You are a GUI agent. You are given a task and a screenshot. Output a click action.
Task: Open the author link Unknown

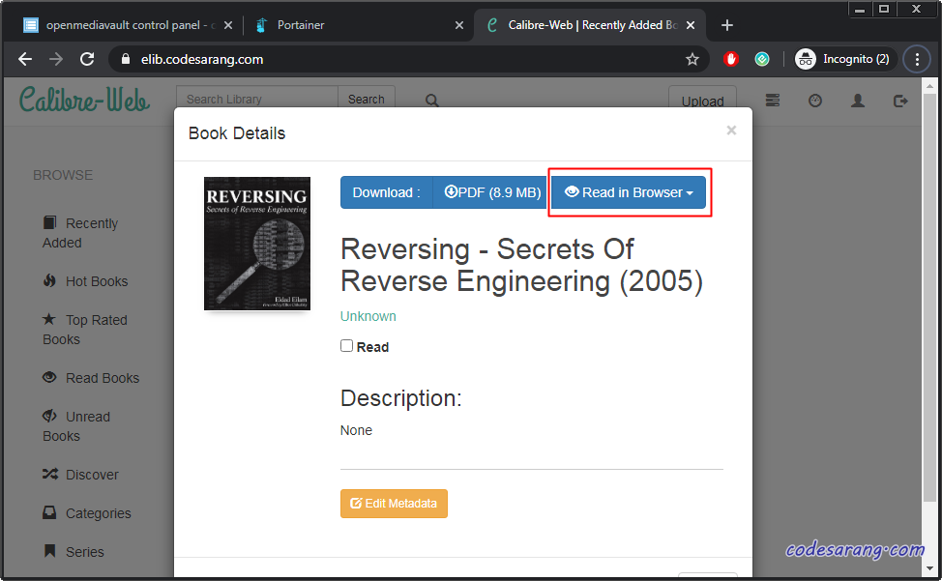(x=368, y=316)
